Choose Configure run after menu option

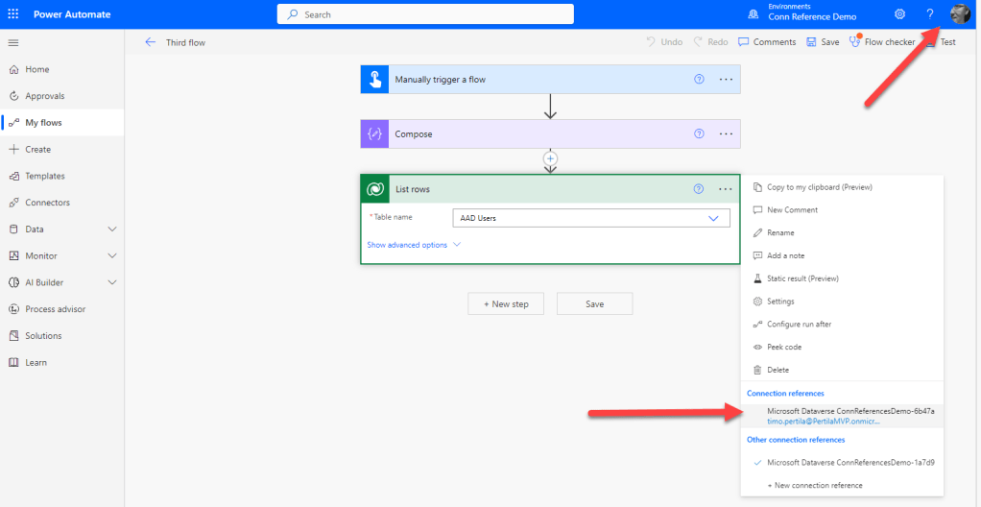click(x=799, y=325)
